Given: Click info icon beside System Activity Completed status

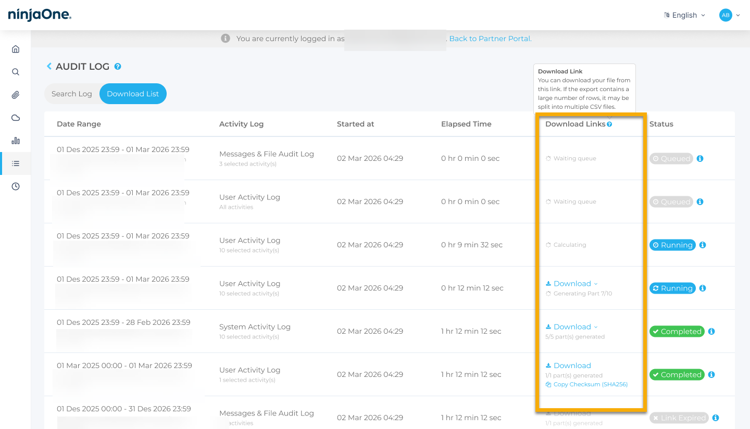Looking at the screenshot, I should click(711, 331).
